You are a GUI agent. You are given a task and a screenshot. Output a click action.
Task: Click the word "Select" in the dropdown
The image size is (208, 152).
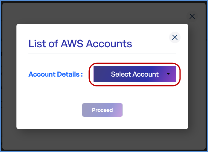click(x=121, y=74)
